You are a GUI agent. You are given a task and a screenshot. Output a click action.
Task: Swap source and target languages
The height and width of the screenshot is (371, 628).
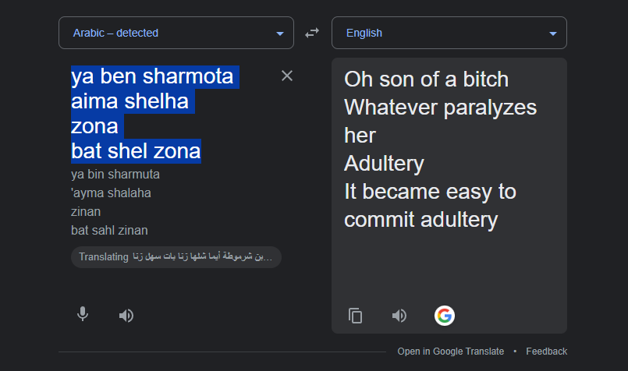pyautogui.click(x=312, y=33)
